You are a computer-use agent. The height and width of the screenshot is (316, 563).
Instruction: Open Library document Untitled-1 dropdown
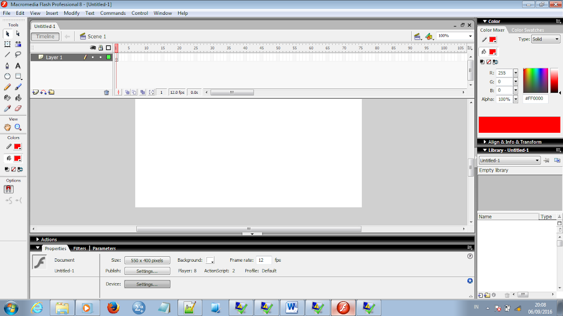coord(510,161)
